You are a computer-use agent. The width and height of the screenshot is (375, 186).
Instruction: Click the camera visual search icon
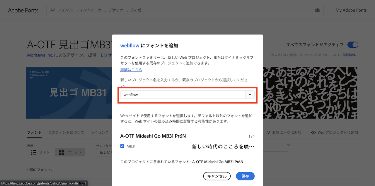coord(317,10)
